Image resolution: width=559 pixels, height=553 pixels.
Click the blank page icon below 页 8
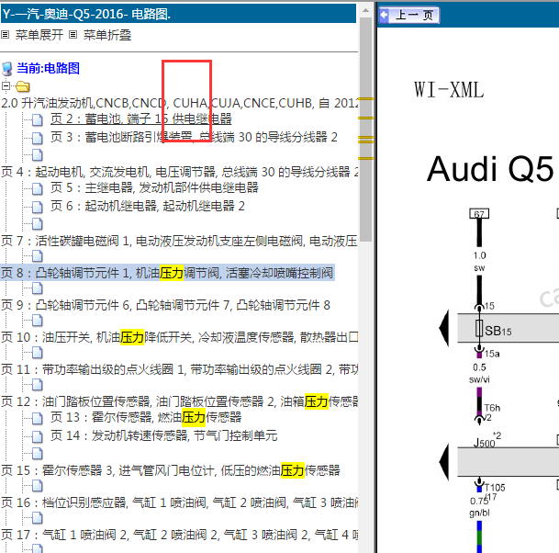tap(38, 288)
